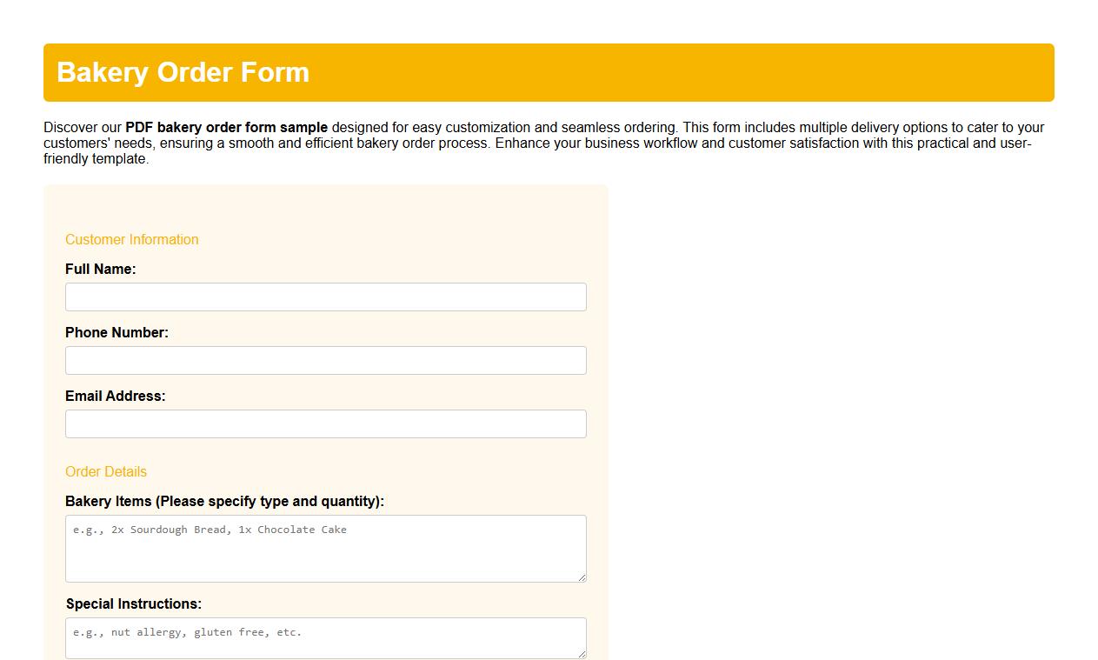The height and width of the screenshot is (660, 1098).
Task: Click inside the Bakery Items text area
Action: pos(325,548)
